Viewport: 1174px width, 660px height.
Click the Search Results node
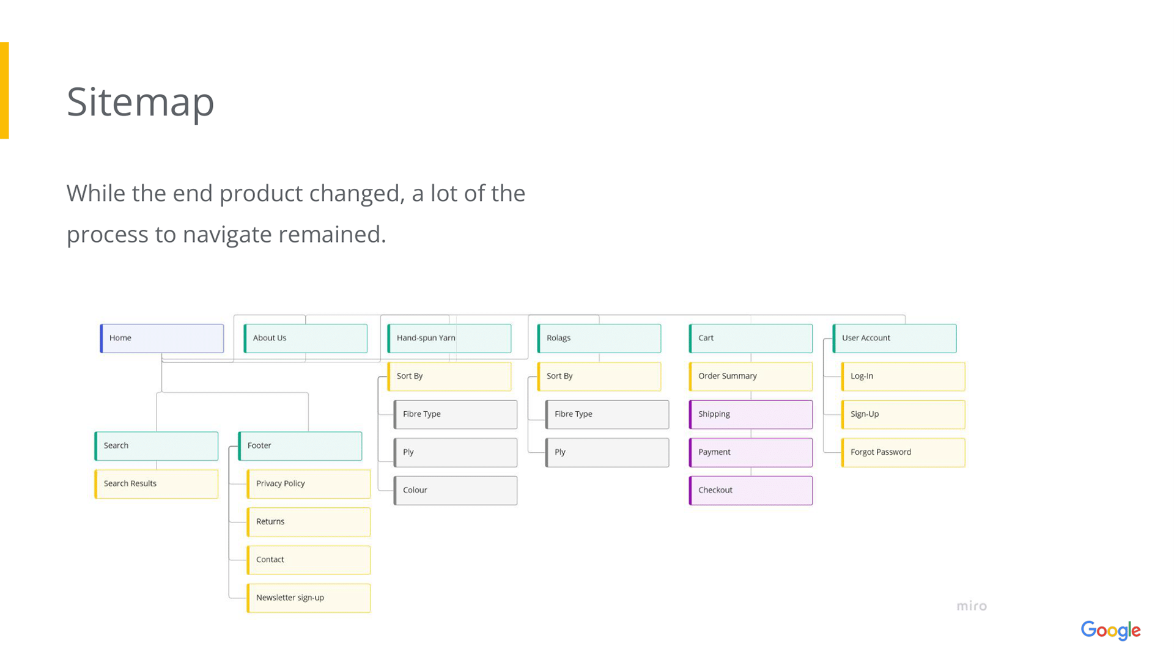[157, 483]
